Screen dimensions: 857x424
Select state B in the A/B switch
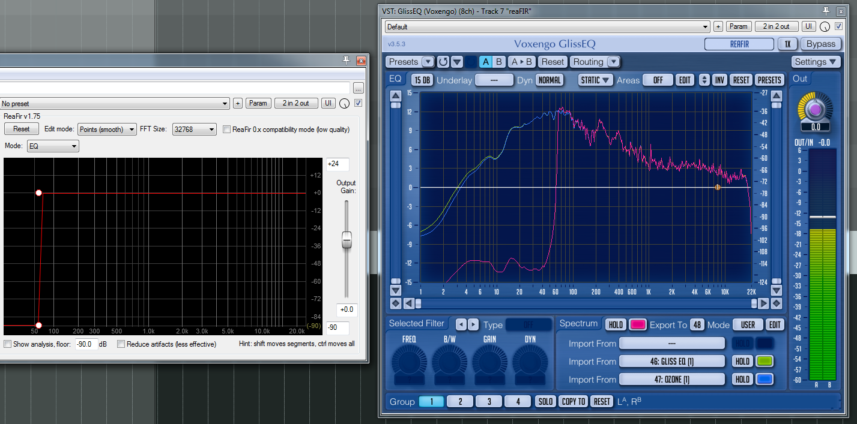pyautogui.click(x=499, y=62)
